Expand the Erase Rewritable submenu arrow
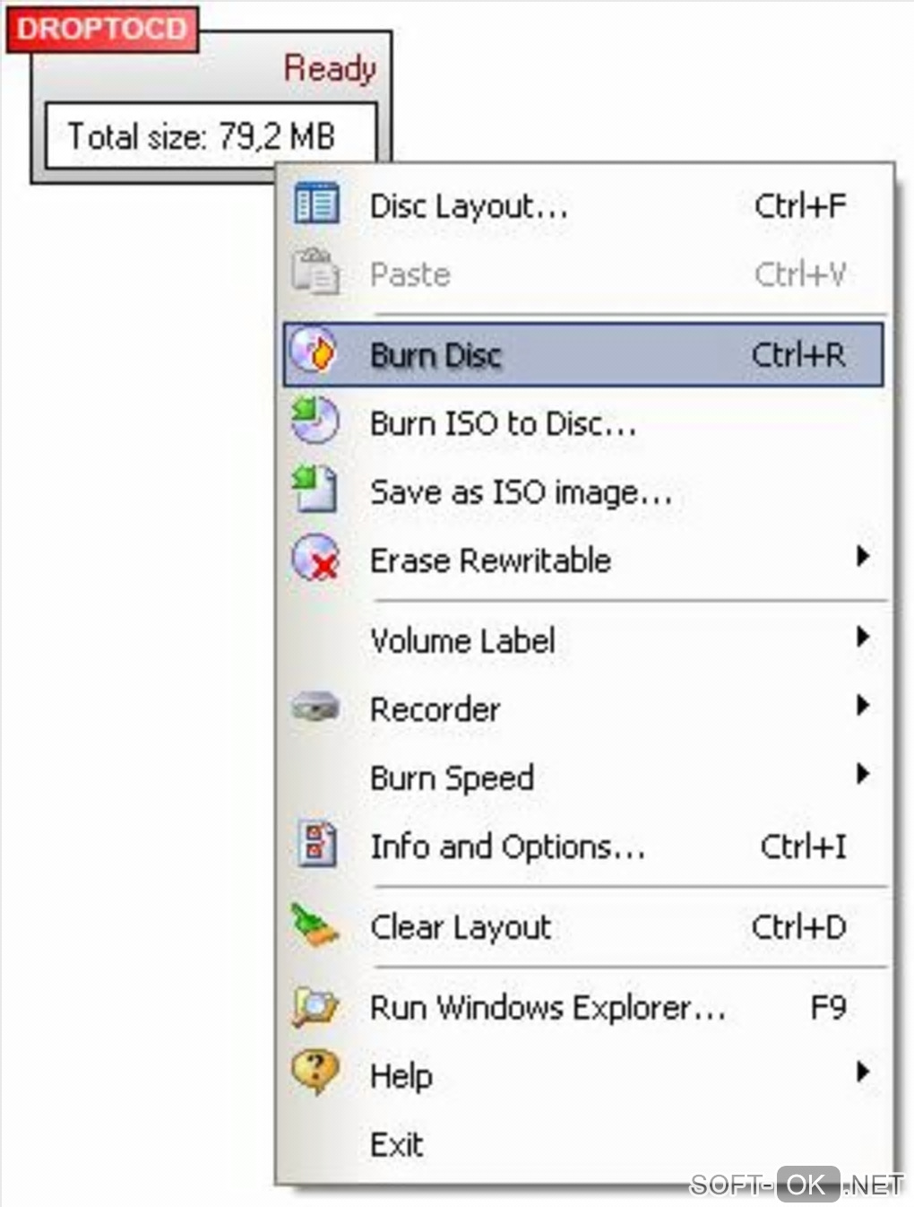Screen dimensions: 914x1207 pos(862,557)
